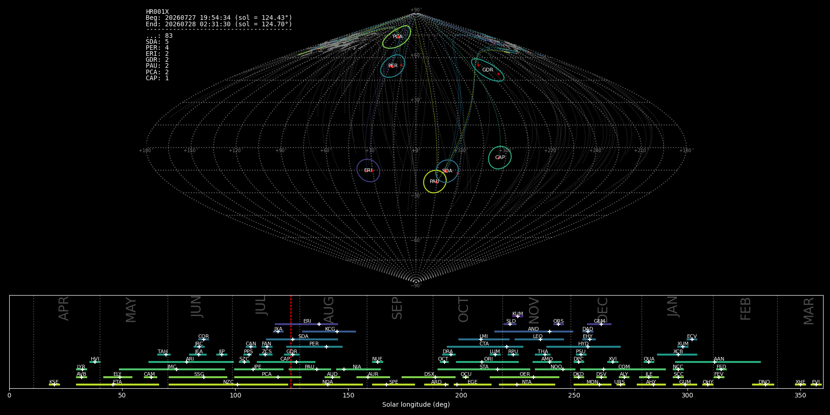The height and width of the screenshot is (415, 830).
Task: Click the HR001X station title text
Action: coord(157,12)
